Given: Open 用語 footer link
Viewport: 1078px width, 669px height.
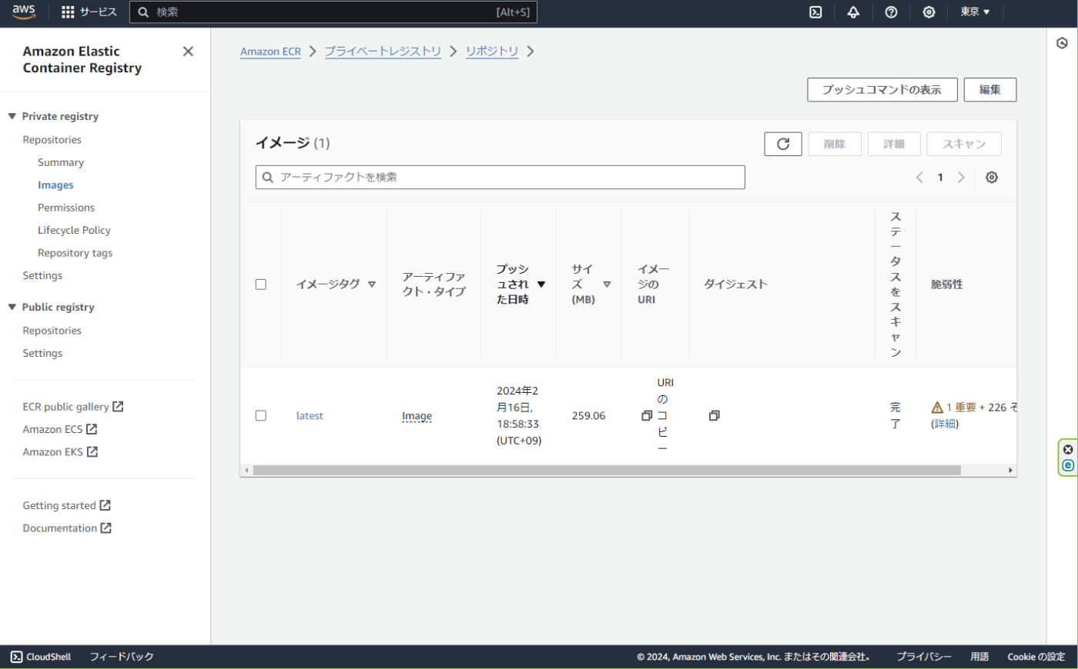Looking at the screenshot, I should [979, 657].
